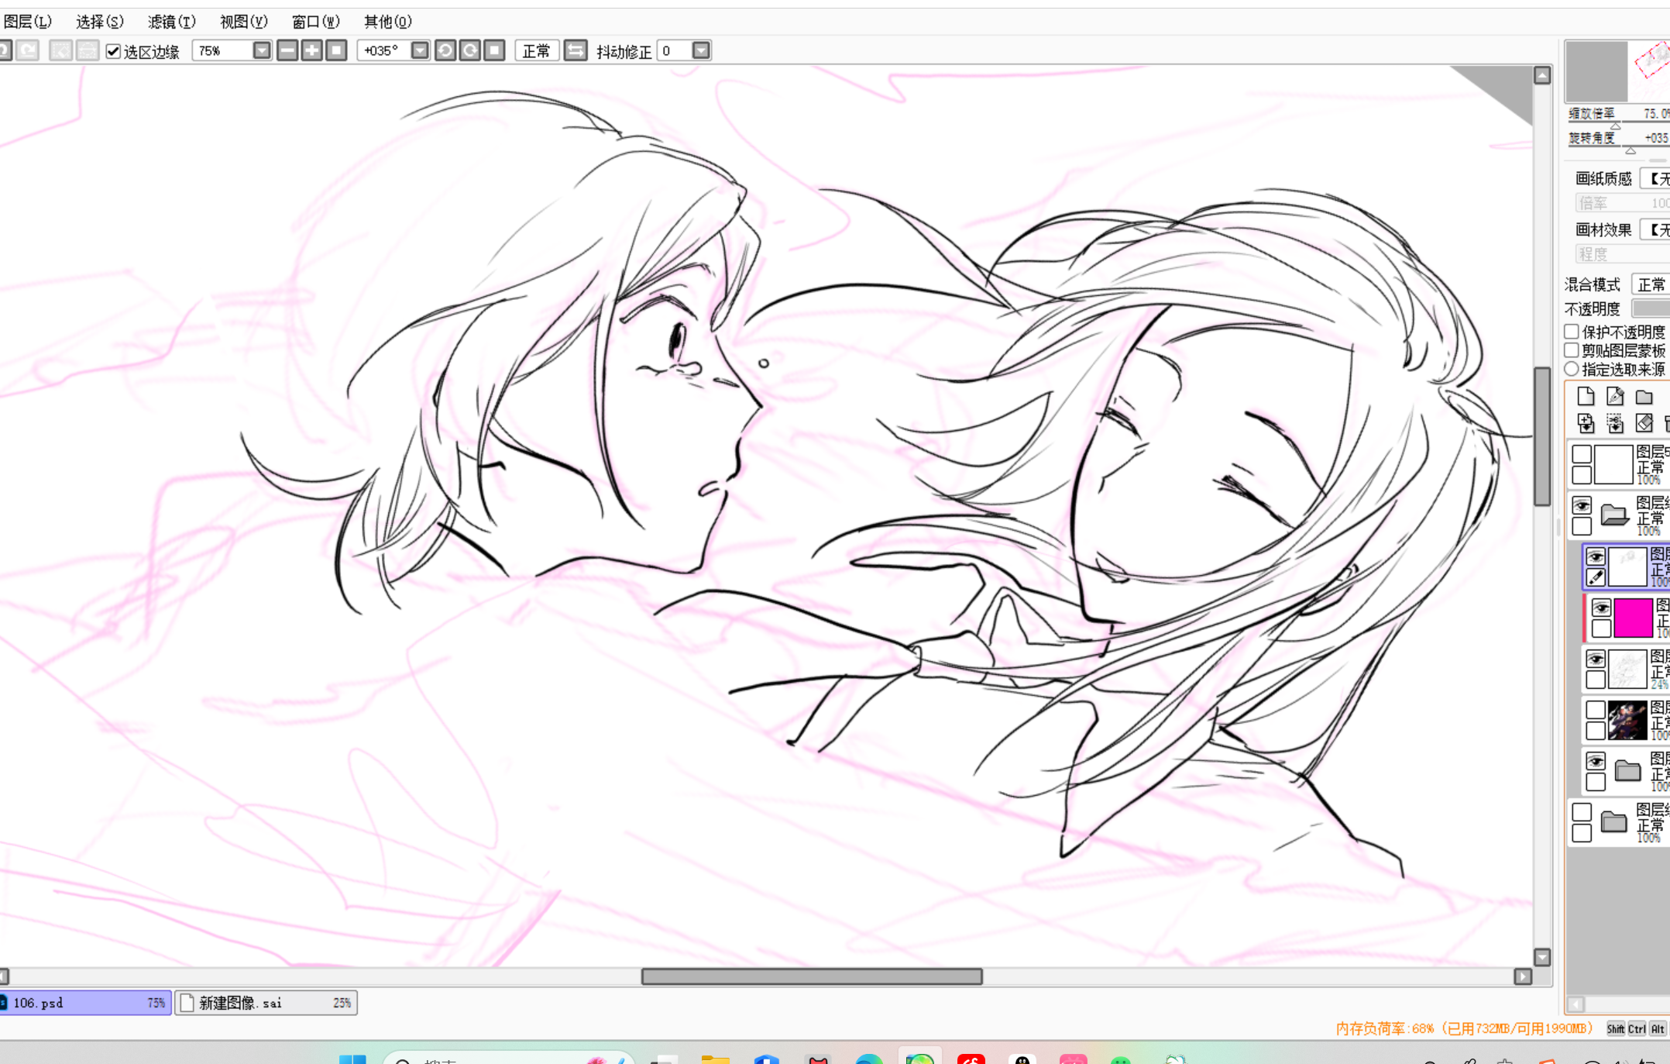Enable 保护不透明度 checkbox

click(1572, 332)
